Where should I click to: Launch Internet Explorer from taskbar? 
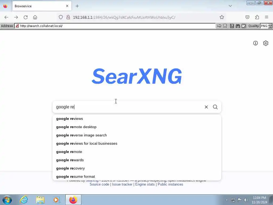[x=24, y=200]
